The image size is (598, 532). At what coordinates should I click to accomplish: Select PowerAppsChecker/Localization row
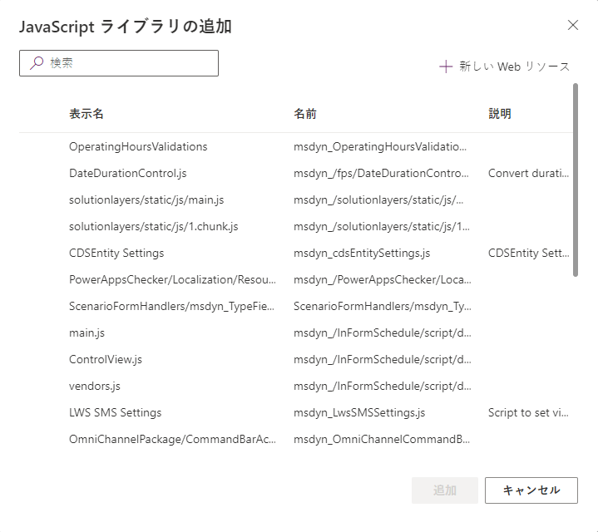click(x=296, y=280)
